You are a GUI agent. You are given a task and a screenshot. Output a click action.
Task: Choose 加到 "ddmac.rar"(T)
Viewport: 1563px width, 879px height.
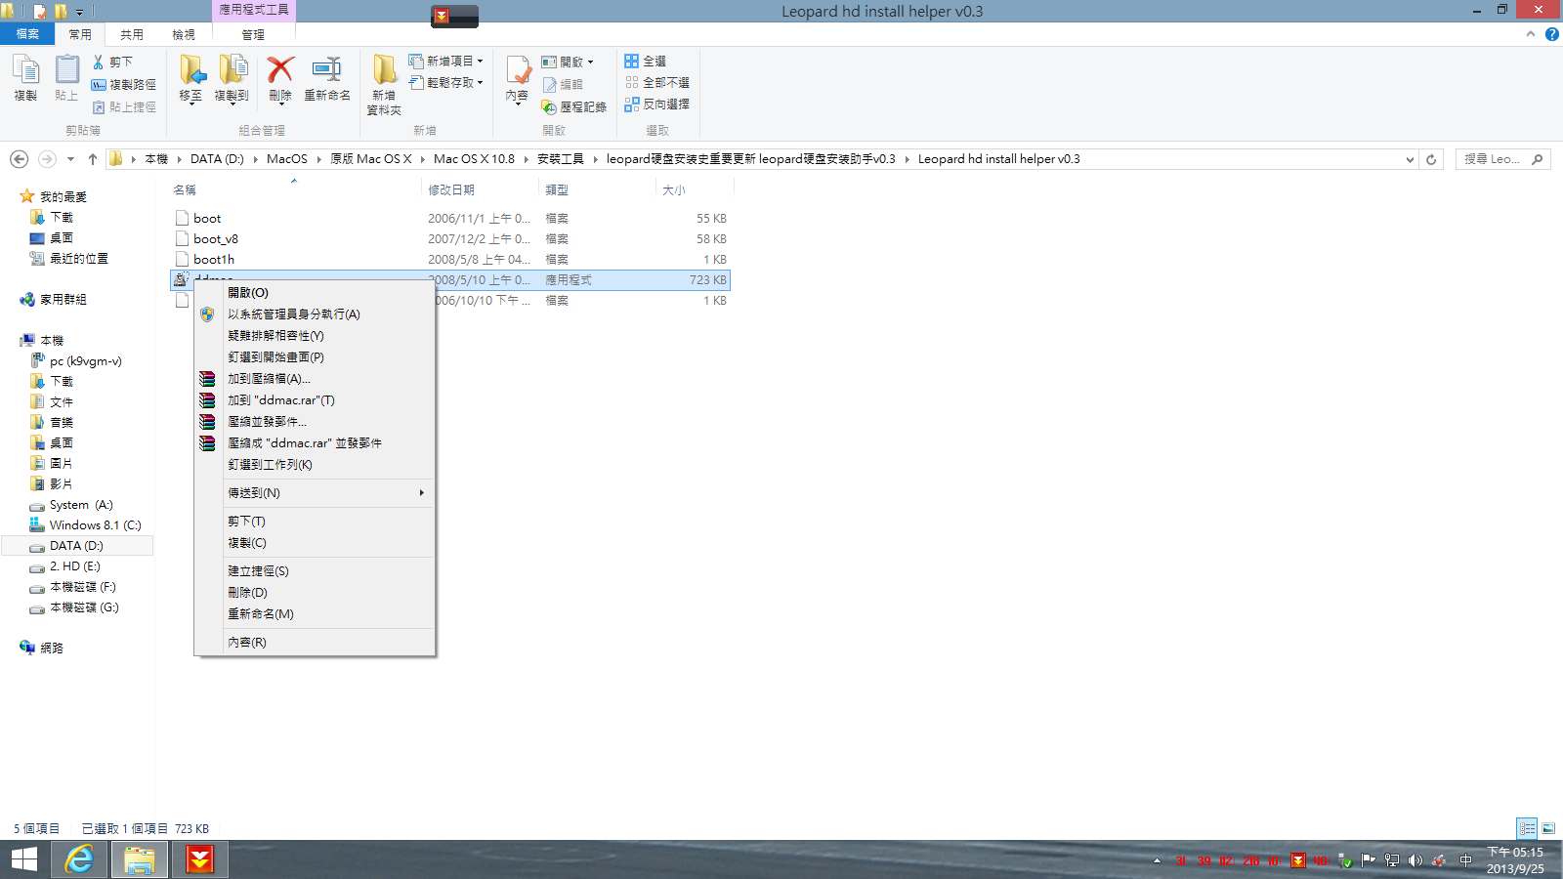315,400
